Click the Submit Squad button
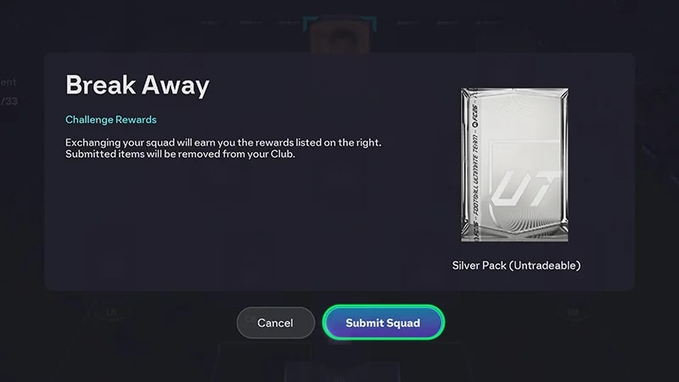Screen dimensions: 679x382 click(384, 323)
